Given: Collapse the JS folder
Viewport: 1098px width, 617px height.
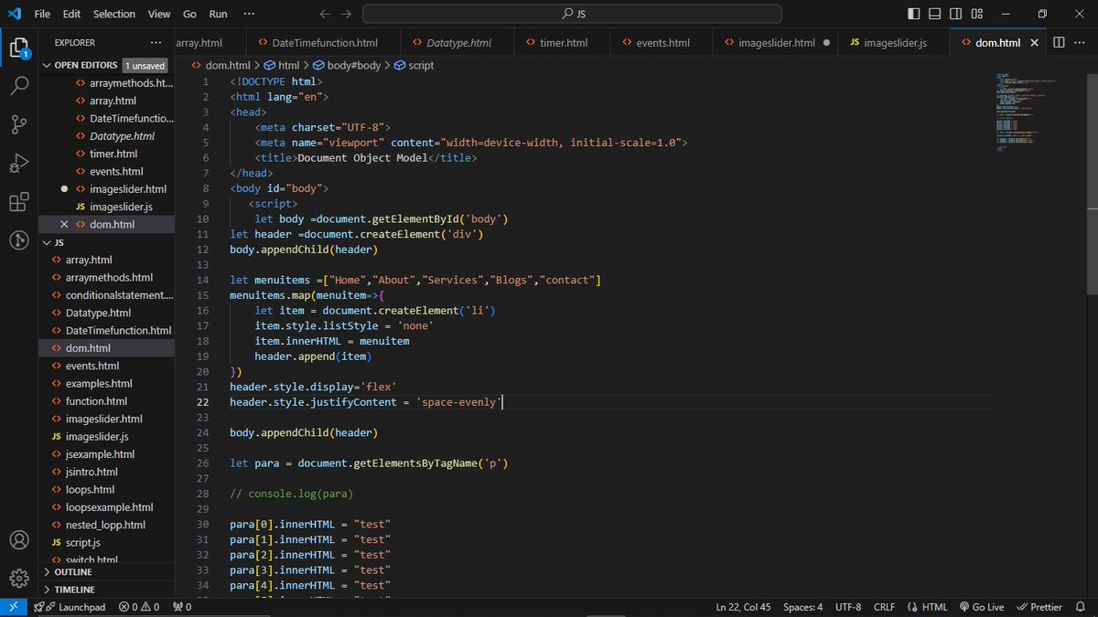Looking at the screenshot, I should [48, 242].
